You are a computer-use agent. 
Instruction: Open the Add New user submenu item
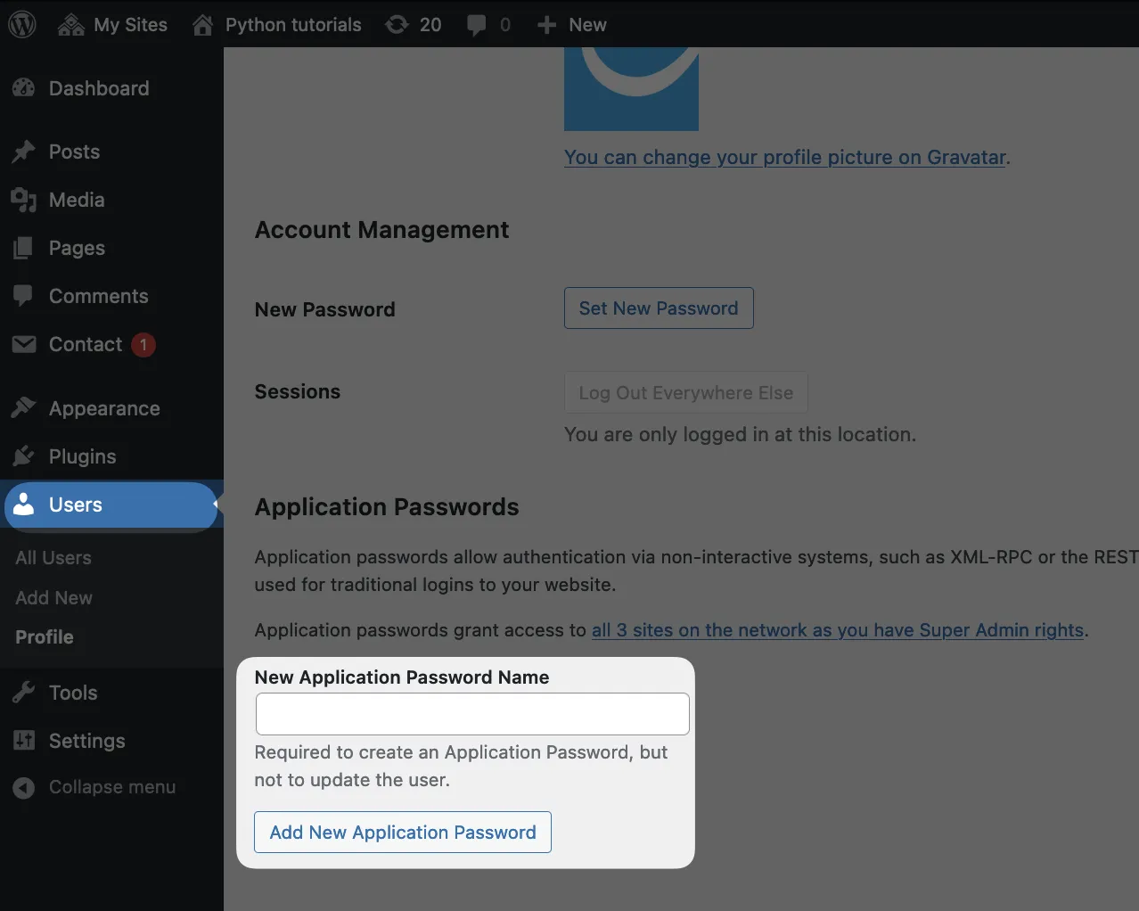click(x=53, y=598)
